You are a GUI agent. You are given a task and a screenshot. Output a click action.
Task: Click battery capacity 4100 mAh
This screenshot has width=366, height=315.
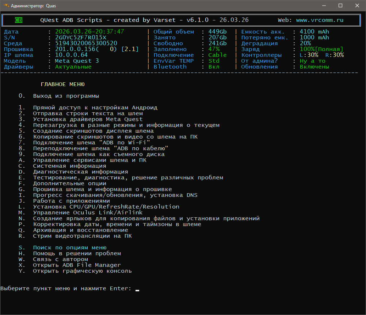tap(314, 31)
